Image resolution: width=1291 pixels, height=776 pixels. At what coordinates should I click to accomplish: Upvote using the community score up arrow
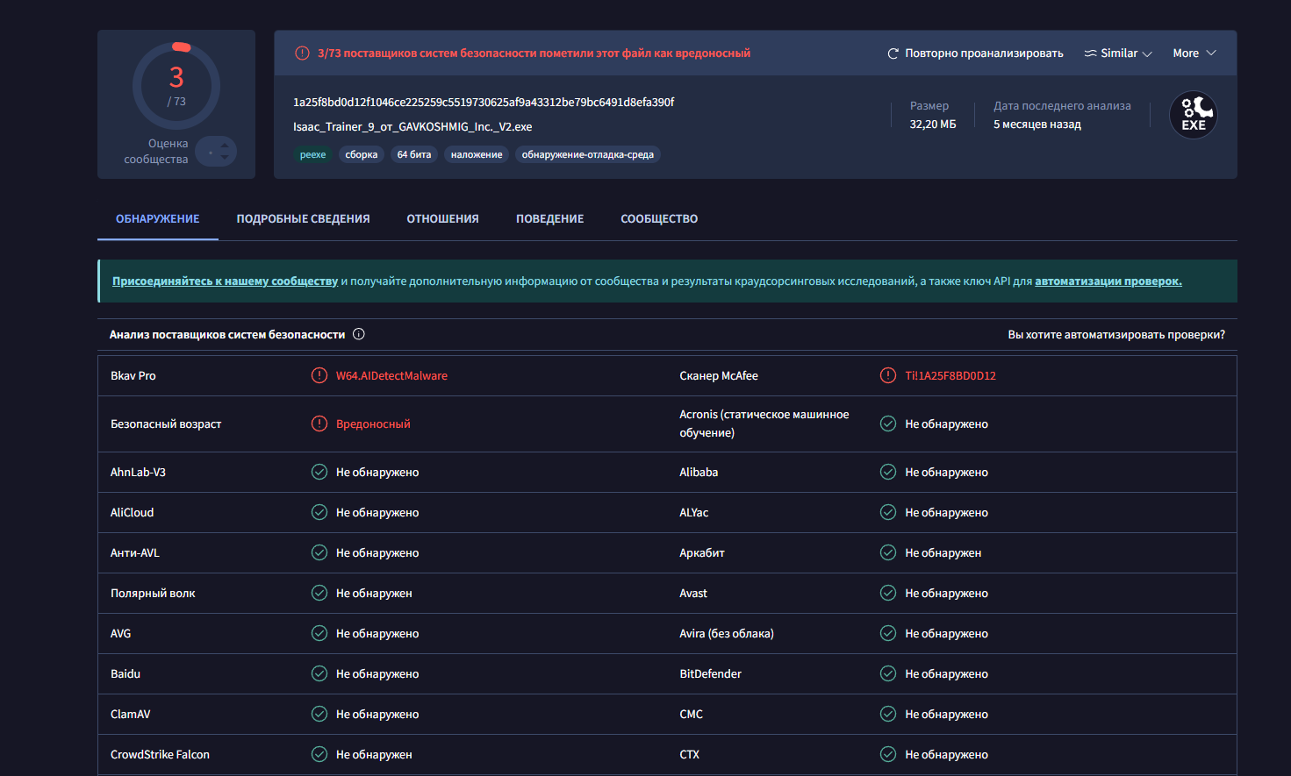coord(225,145)
